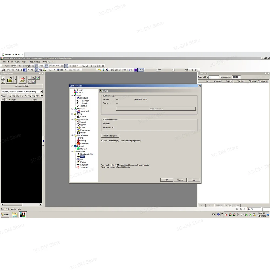Screen dimensions: 270x270
Task: Collapse the Automatically tree node
Action: (72, 119)
